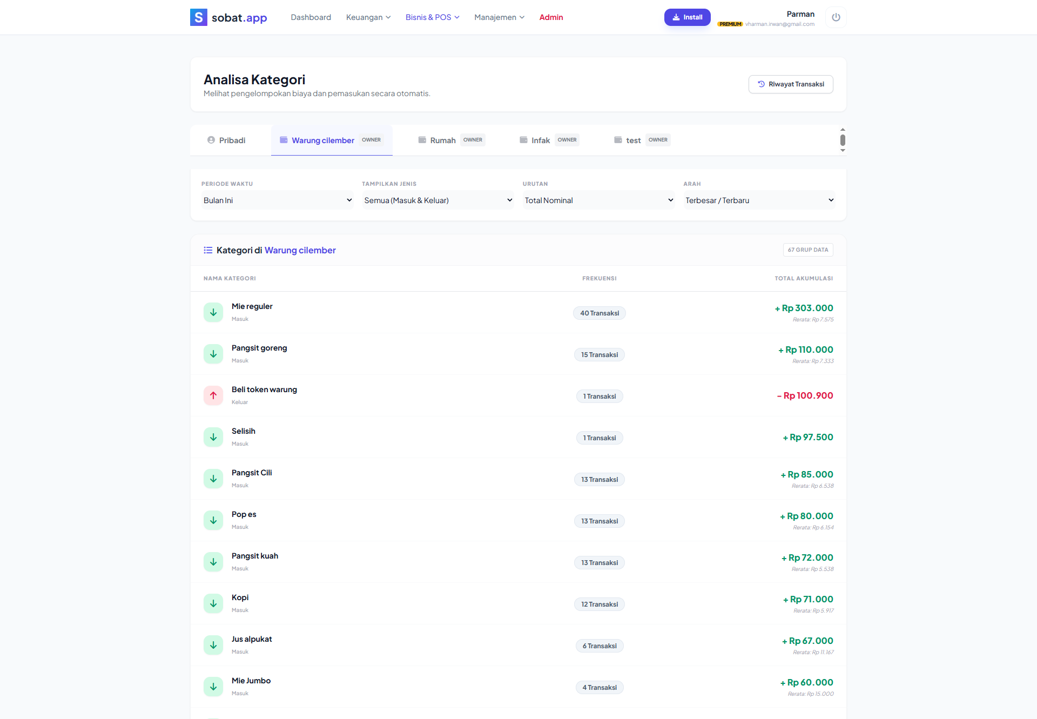Open the Periode Waktu dropdown
The height and width of the screenshot is (719, 1037).
tap(277, 200)
